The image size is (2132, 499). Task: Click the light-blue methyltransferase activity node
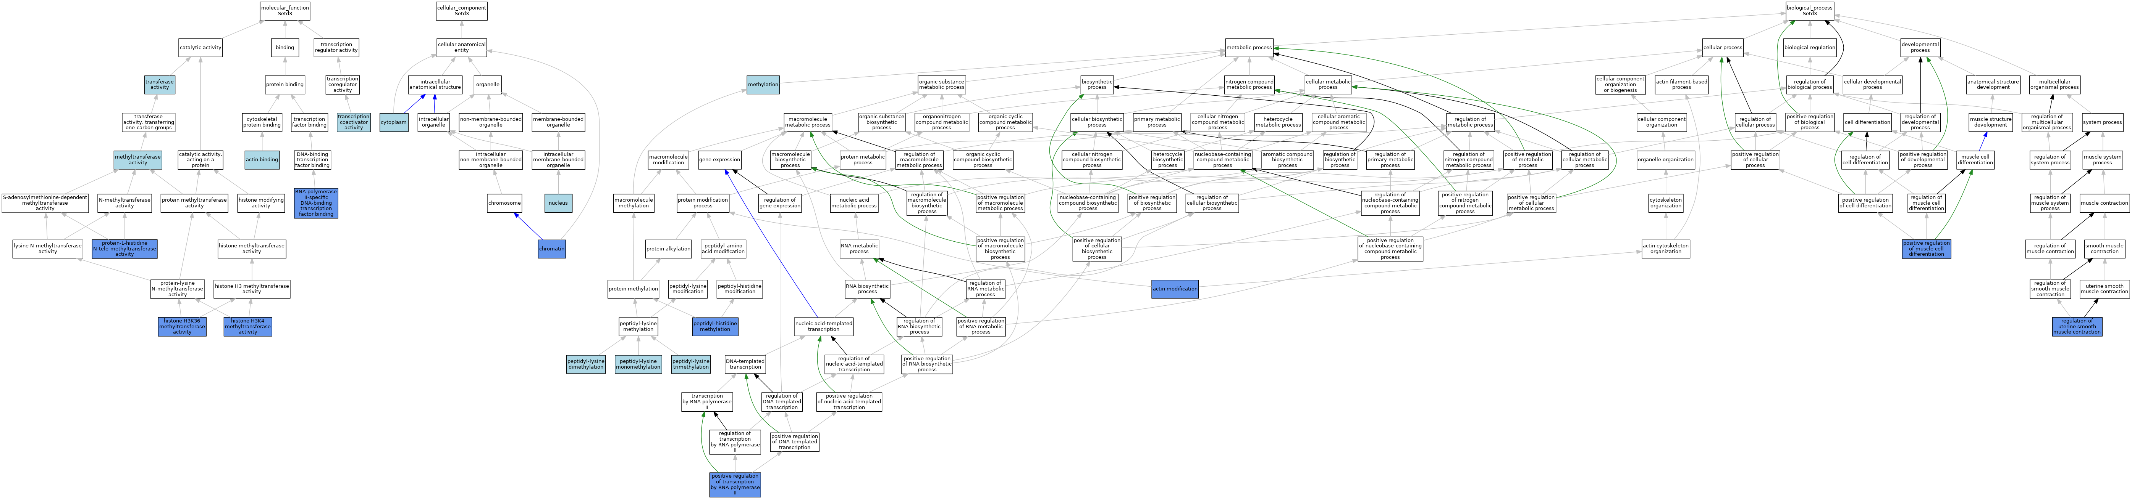click(x=138, y=160)
